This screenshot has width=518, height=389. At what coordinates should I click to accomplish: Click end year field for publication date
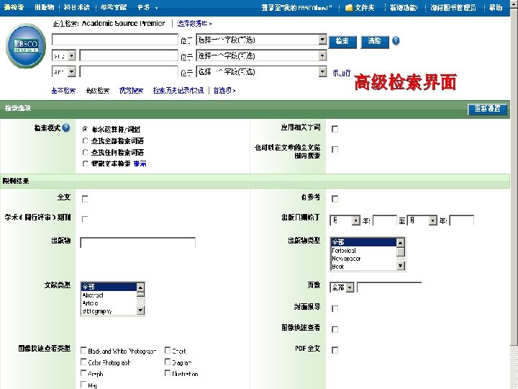pos(461,220)
